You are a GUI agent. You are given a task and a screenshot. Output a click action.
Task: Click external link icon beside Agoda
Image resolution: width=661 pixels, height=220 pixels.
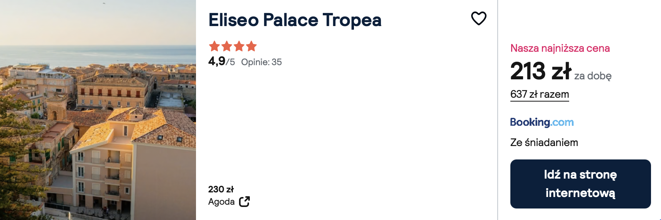[244, 202]
